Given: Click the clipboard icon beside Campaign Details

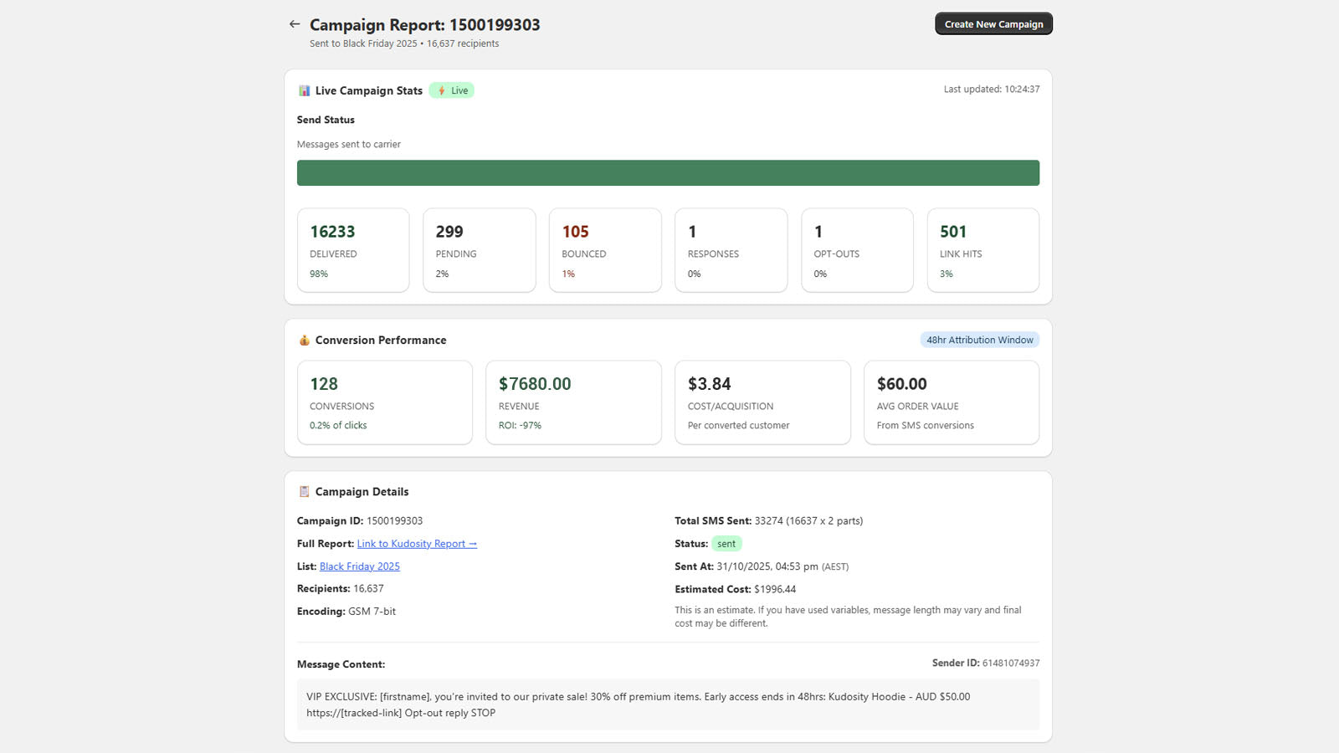Looking at the screenshot, I should pyautogui.click(x=304, y=492).
